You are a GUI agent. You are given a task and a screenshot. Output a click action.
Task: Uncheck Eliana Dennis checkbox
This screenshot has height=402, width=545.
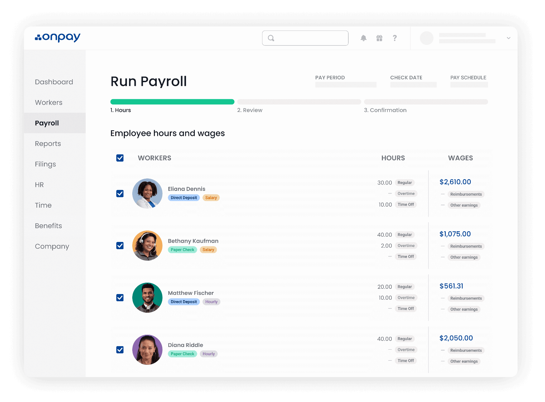pos(120,194)
